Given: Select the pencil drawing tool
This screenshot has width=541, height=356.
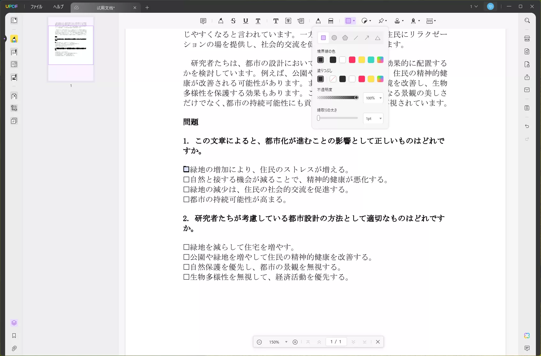Looking at the screenshot, I should (x=318, y=21).
